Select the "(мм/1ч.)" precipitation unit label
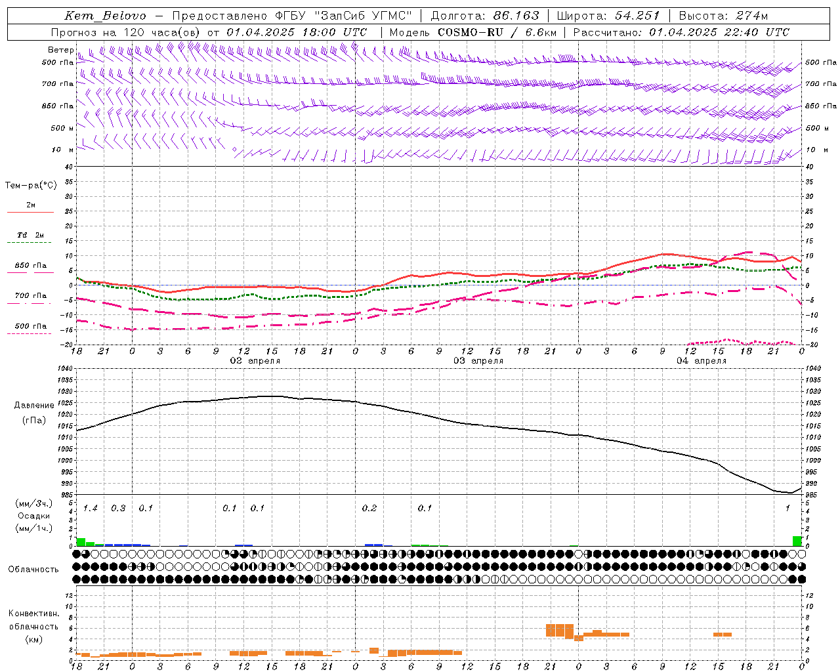 [x=33, y=528]
